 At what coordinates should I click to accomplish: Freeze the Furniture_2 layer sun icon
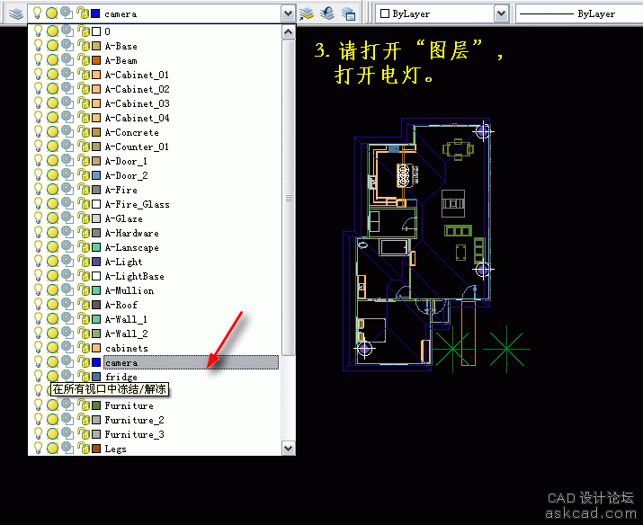coord(52,420)
